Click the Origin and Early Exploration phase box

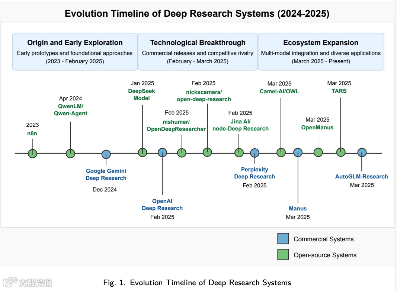(x=75, y=52)
